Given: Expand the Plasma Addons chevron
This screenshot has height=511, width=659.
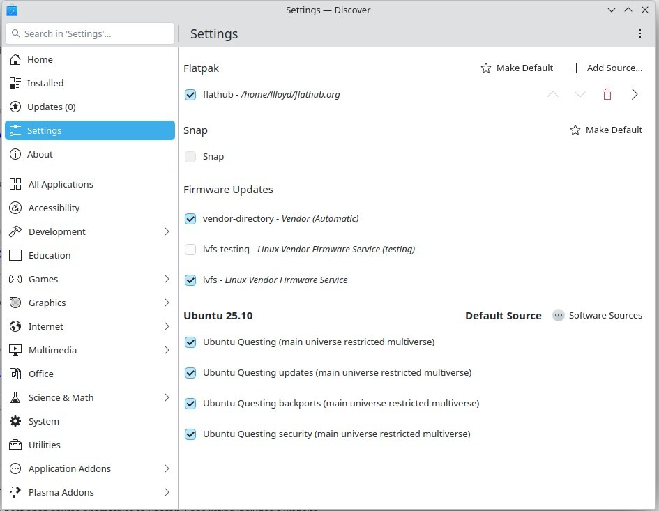Looking at the screenshot, I should coord(167,492).
